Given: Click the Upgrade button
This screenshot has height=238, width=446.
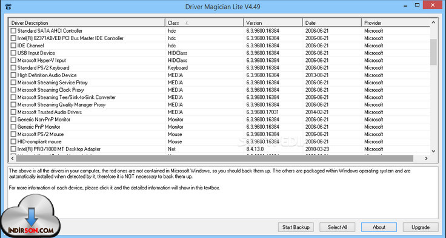Looking at the screenshot, I should point(421,227).
